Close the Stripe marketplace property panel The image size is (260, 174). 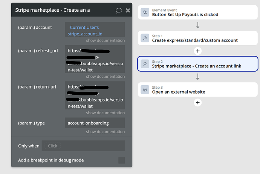coord(128,11)
